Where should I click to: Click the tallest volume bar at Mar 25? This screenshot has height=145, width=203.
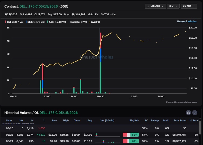tap(101, 63)
